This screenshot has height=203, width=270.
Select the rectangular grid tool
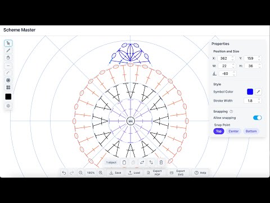click(8, 87)
